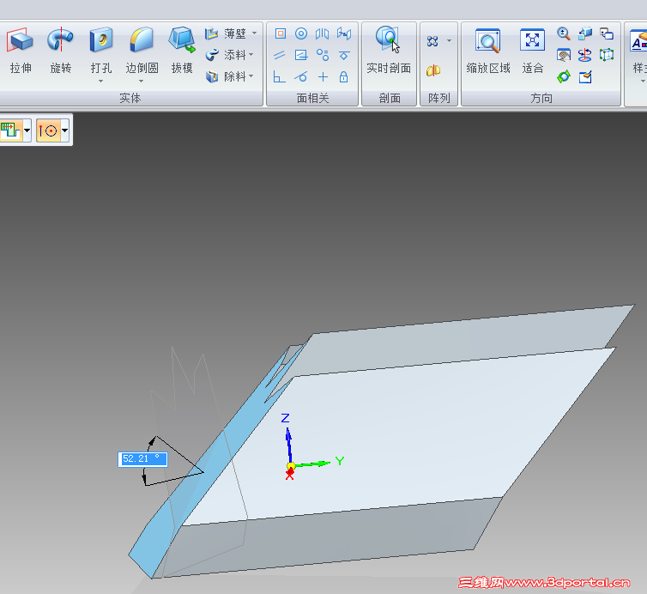Choose the 打孔 (Hole) tool
647x594 pixels.
[101, 51]
